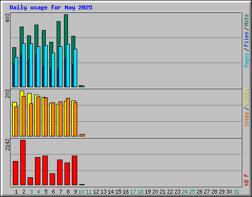Viewport: 252px width, 197px height.
Task: Click day 6 on the x-axis
Action: coord(53,192)
